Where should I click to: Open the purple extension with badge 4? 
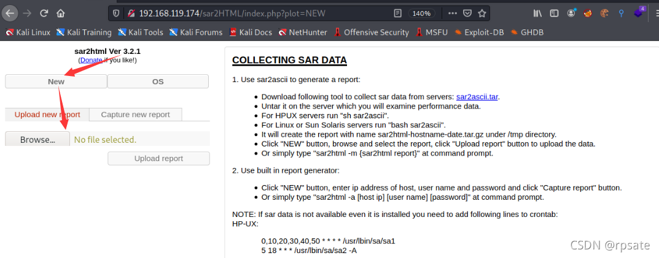639,13
